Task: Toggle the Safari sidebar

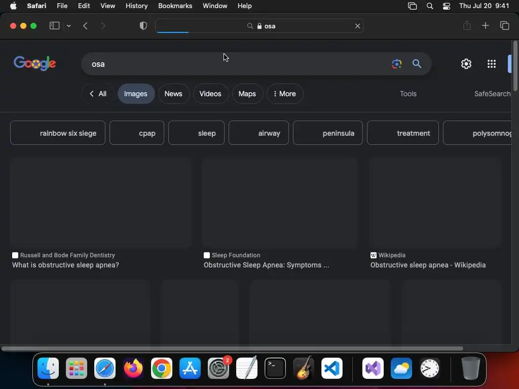Action: [x=54, y=26]
